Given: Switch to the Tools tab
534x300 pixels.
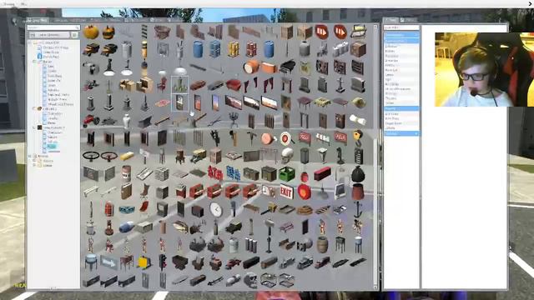Looking at the screenshot, I should click(390, 20).
